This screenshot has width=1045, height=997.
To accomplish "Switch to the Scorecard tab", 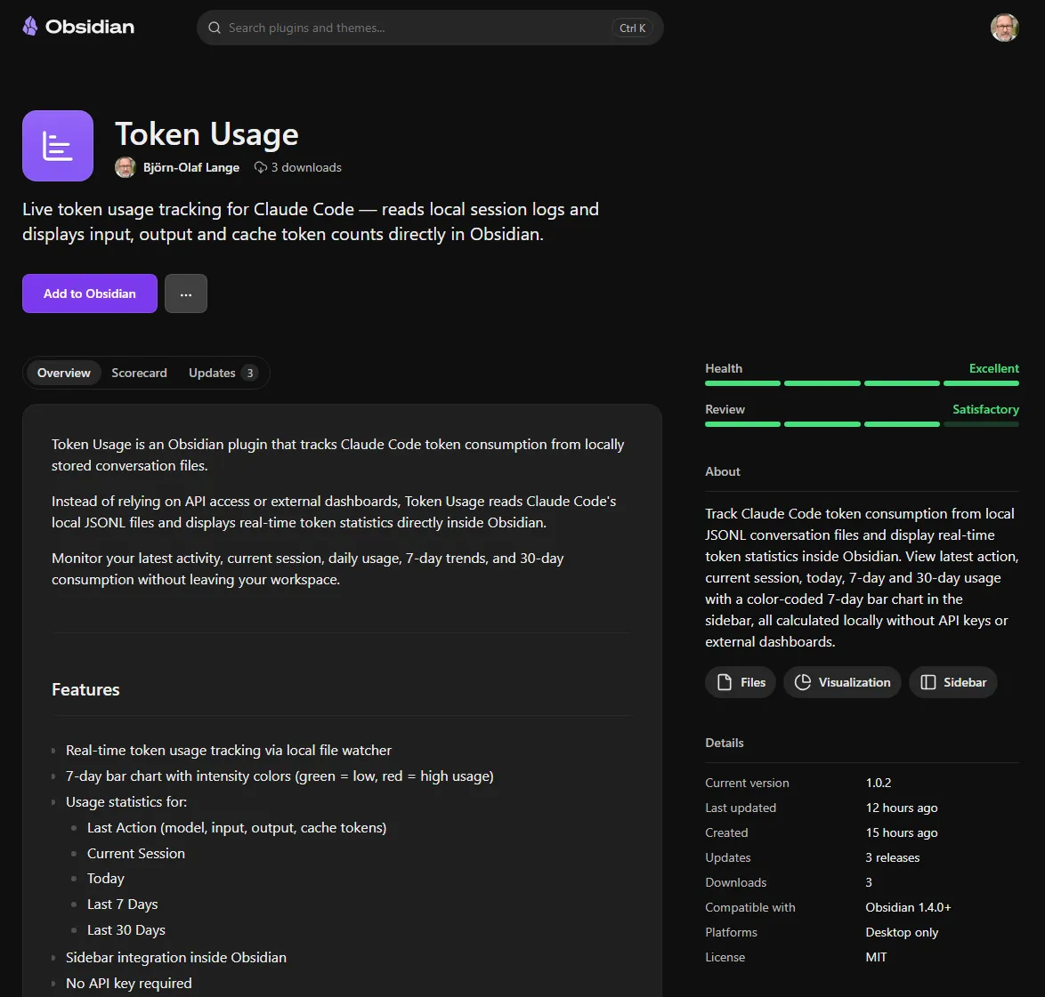I will click(139, 373).
